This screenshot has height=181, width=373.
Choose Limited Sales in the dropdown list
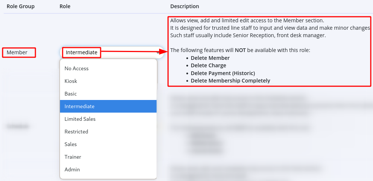[80, 119]
